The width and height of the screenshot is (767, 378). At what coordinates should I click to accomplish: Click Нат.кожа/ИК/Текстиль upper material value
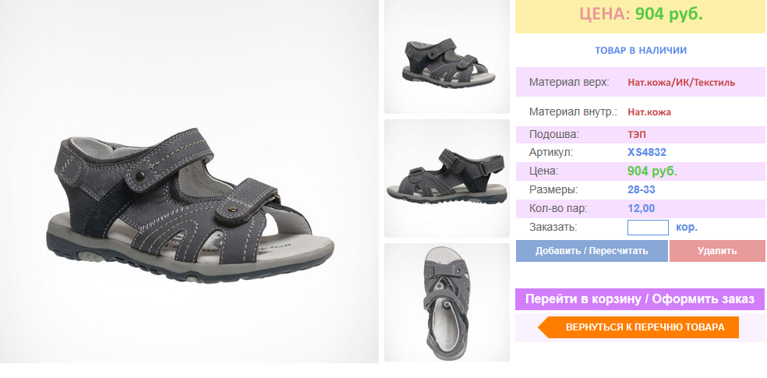click(681, 82)
